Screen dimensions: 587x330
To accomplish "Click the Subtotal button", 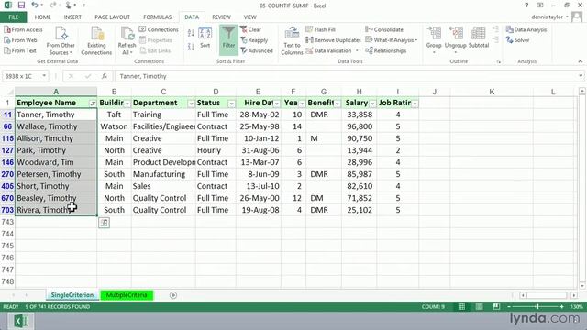I will click(x=479, y=38).
